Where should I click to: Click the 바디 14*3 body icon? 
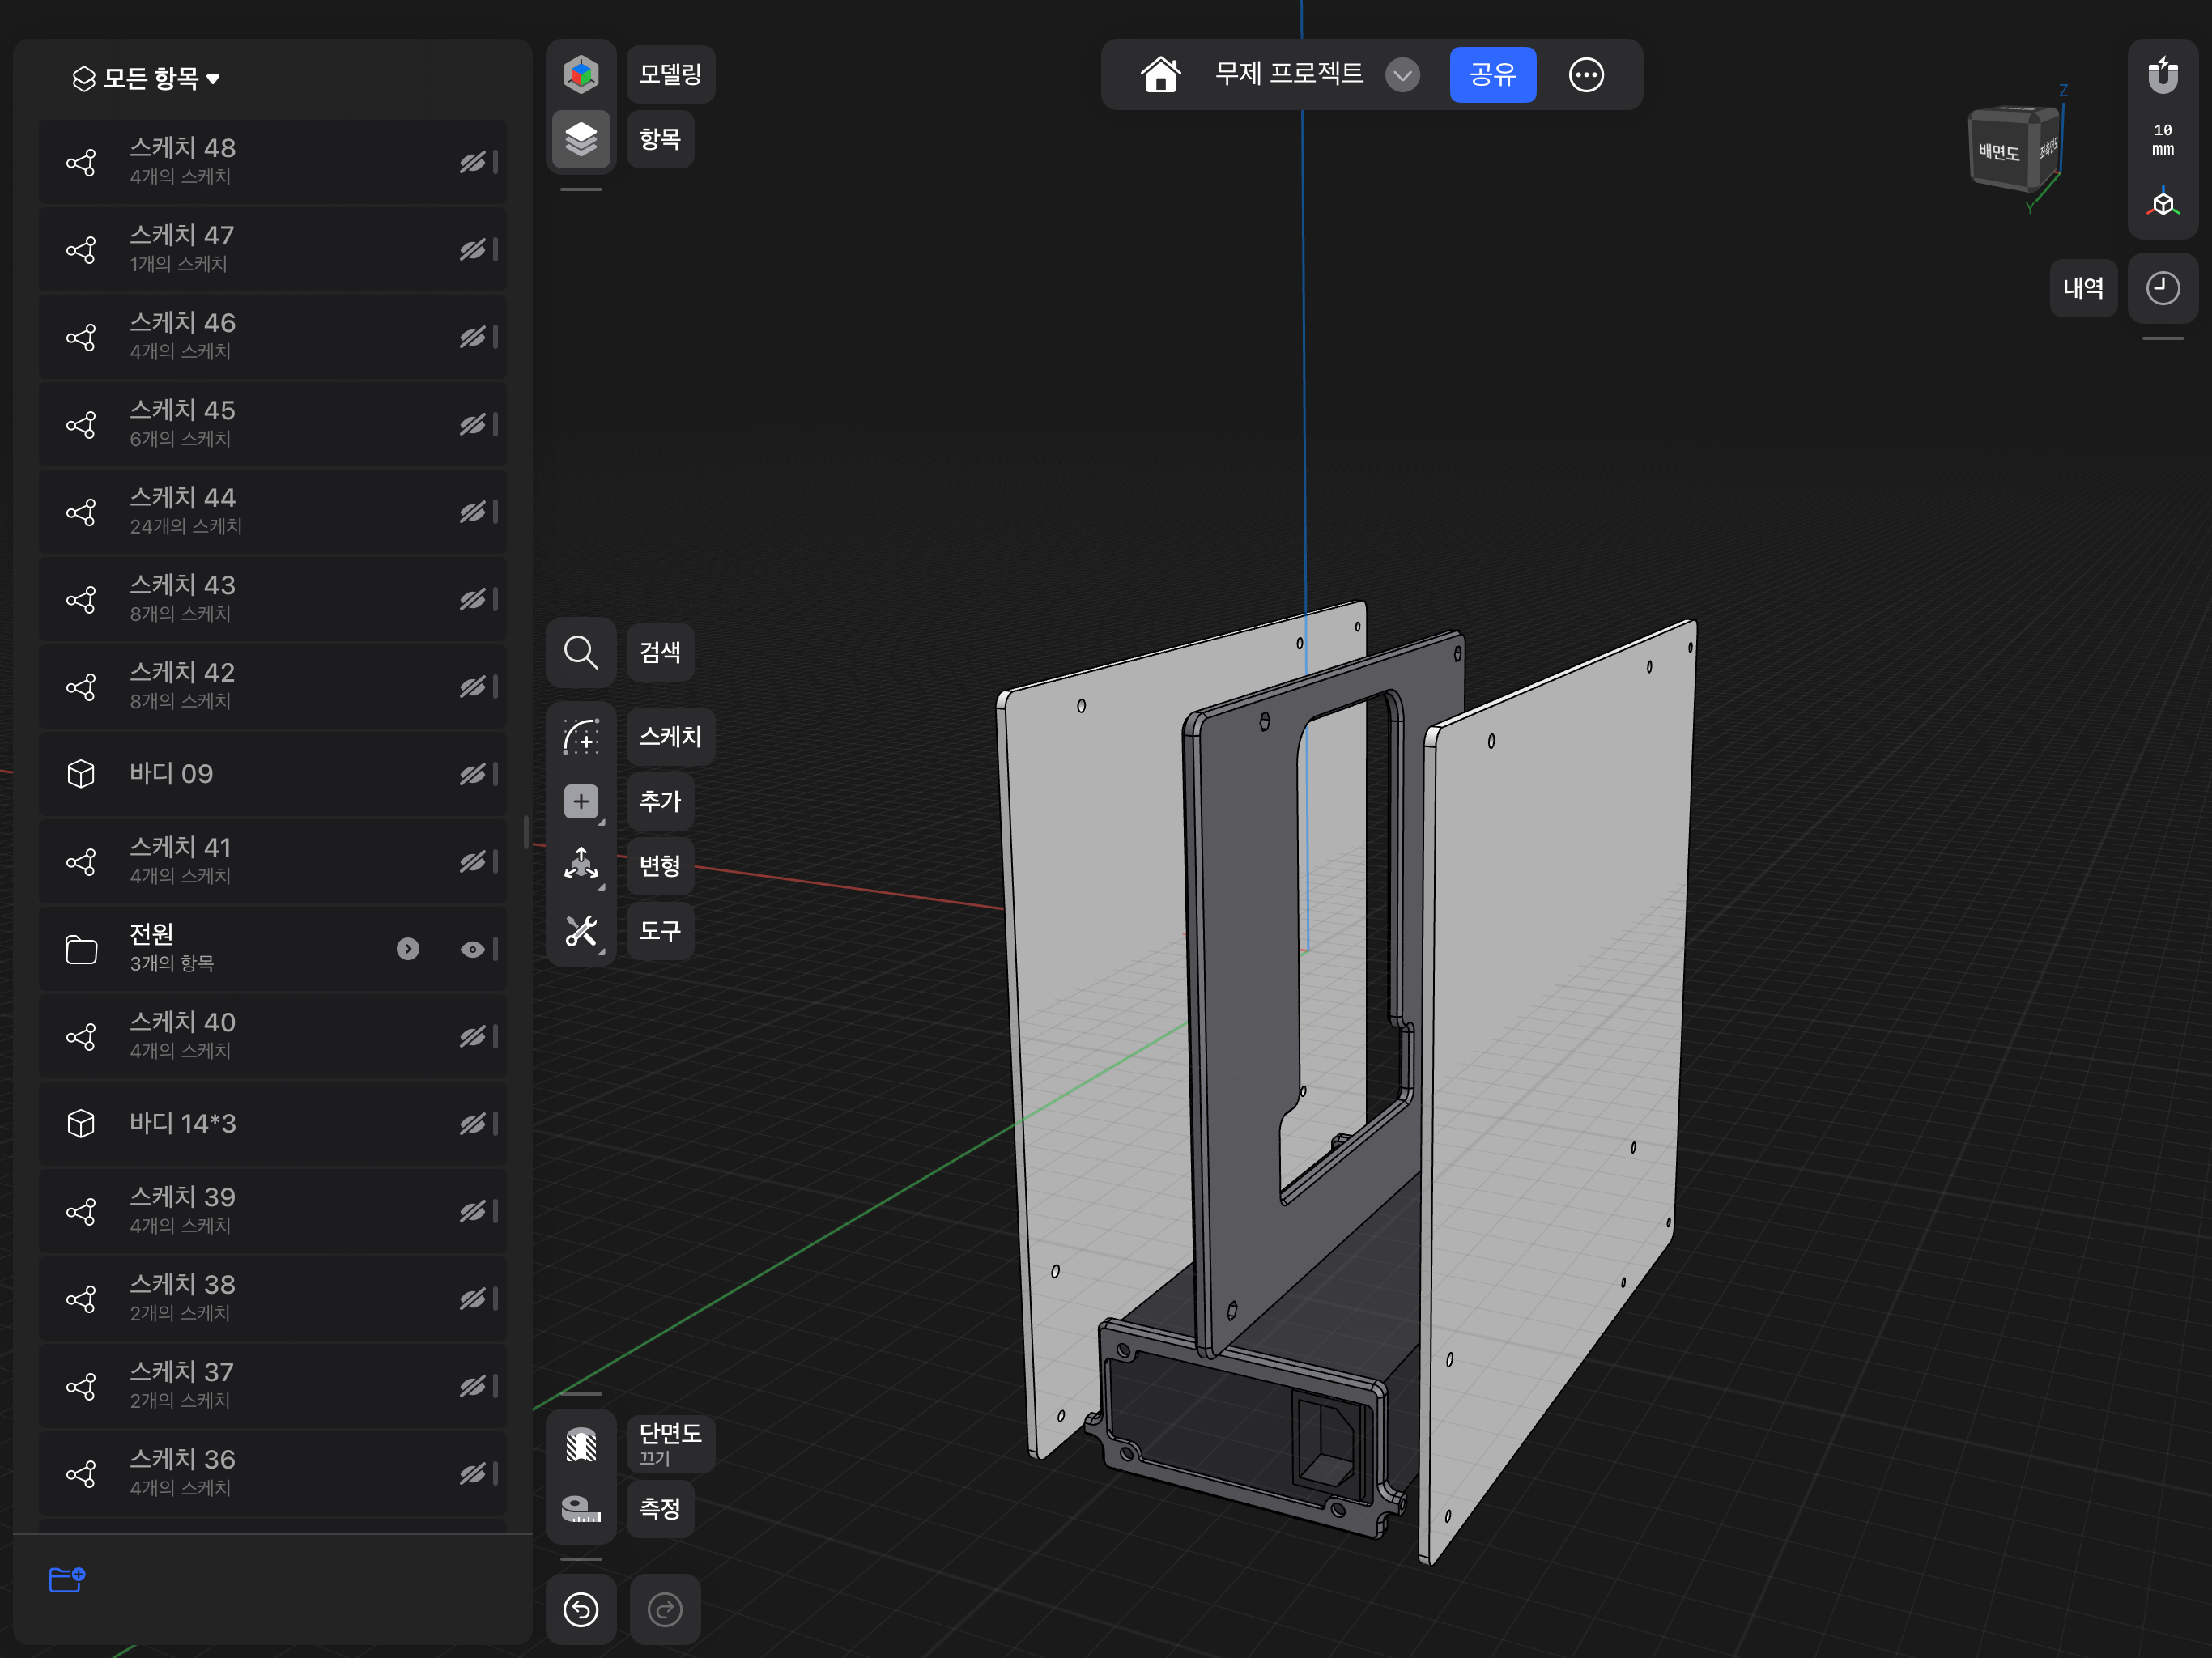click(x=81, y=1124)
